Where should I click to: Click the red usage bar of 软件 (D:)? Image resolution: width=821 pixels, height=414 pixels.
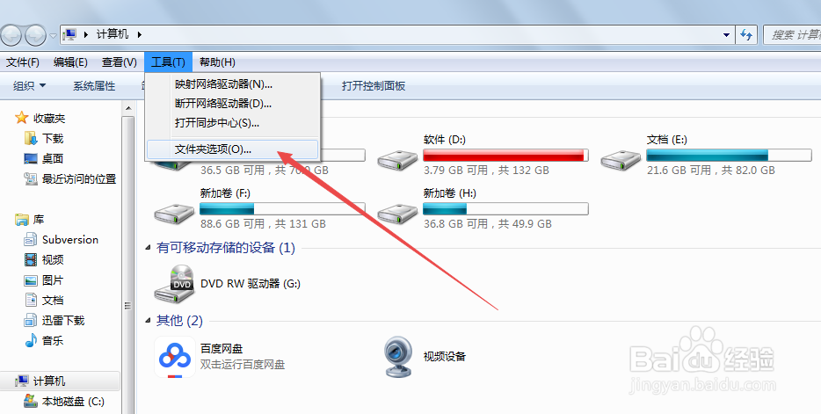pos(505,155)
